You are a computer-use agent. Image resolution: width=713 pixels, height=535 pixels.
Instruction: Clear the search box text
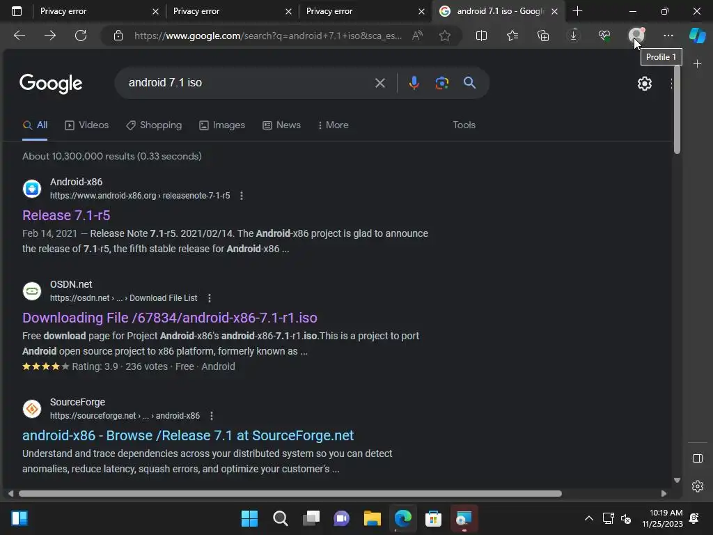tap(379, 83)
